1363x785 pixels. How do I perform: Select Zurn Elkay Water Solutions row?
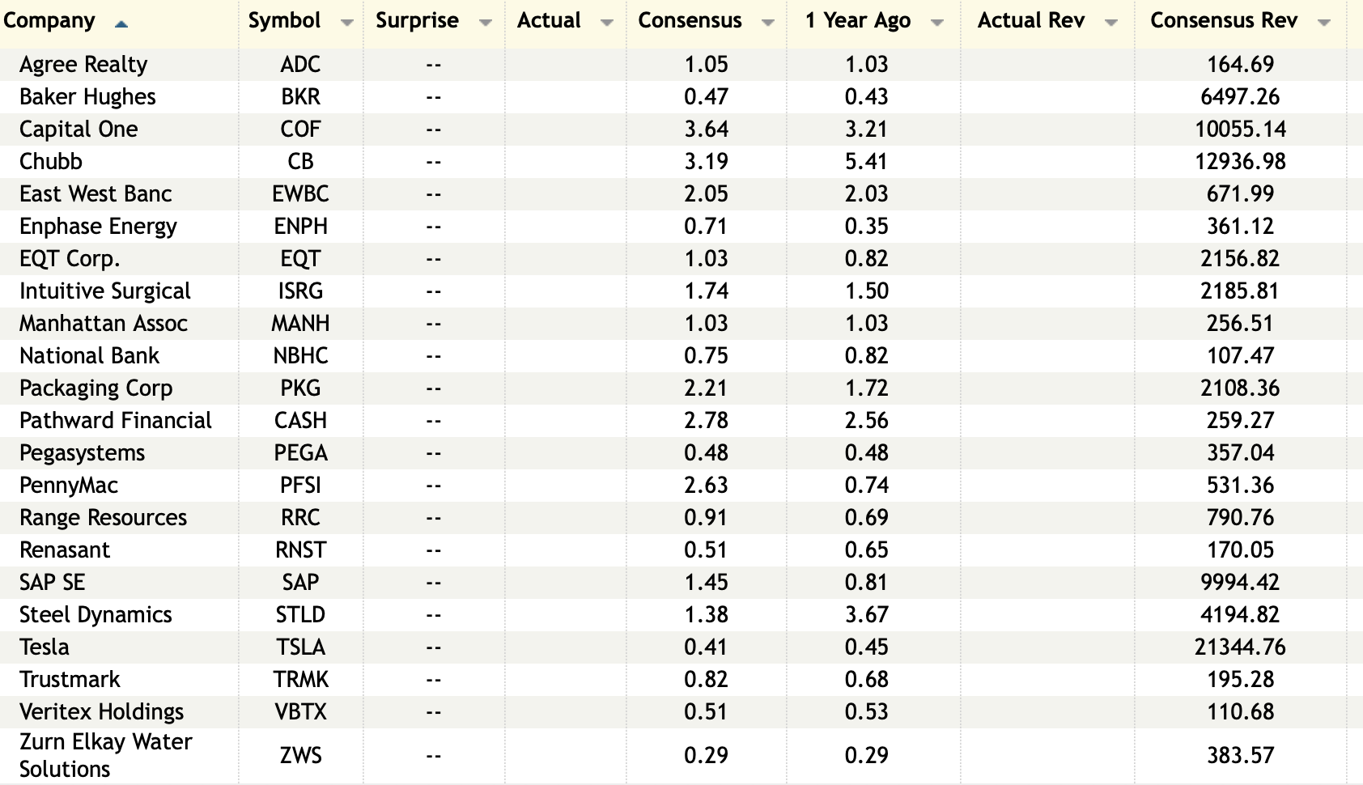pos(105,755)
